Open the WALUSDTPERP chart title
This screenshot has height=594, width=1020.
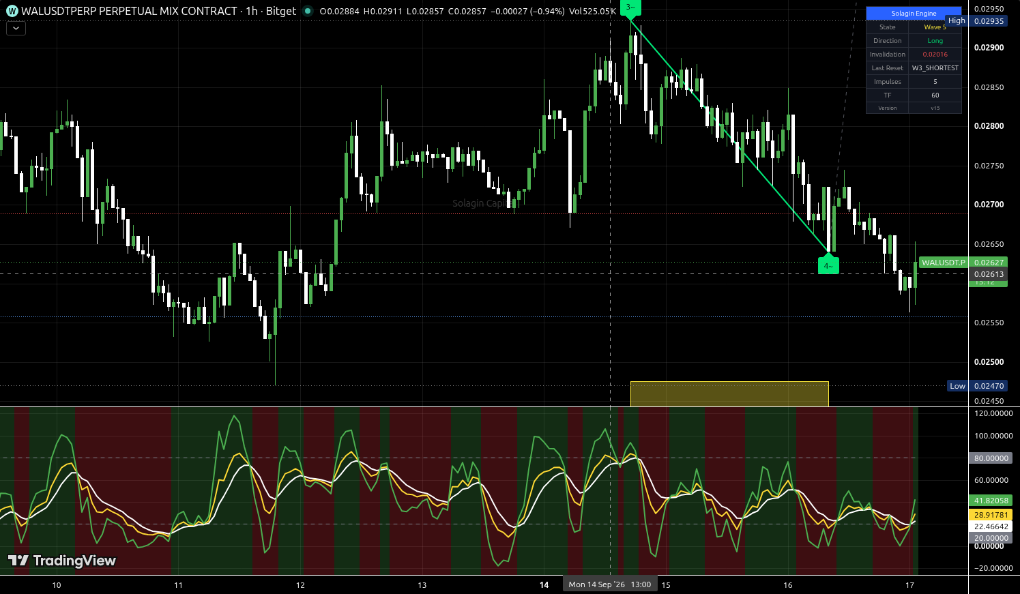click(x=158, y=12)
